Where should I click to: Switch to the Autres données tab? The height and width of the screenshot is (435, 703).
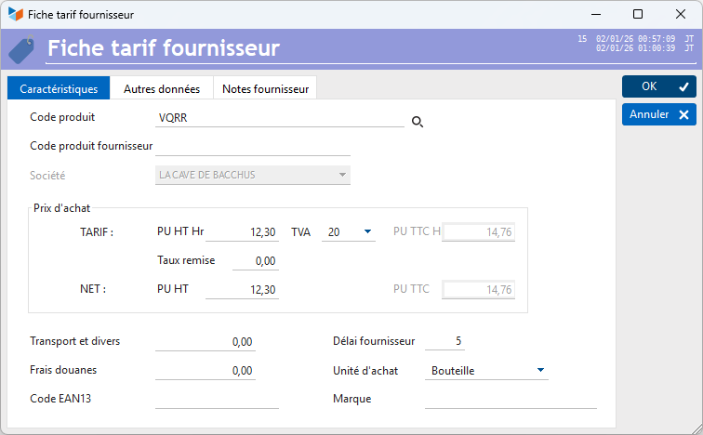162,89
